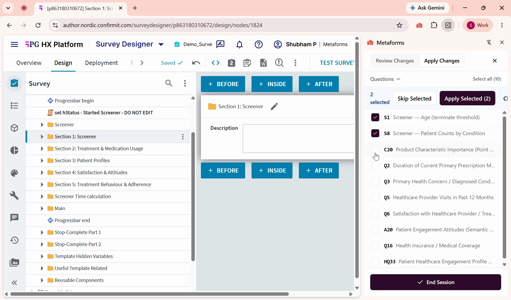Image resolution: width=511 pixels, height=300 pixels.
Task: Click the clipboard edit toolbar icon
Action: pos(247,63)
